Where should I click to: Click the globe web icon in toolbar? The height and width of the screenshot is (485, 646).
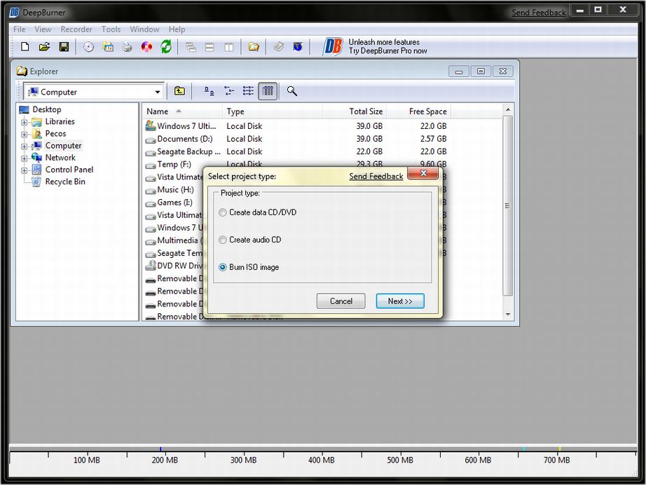click(x=298, y=46)
